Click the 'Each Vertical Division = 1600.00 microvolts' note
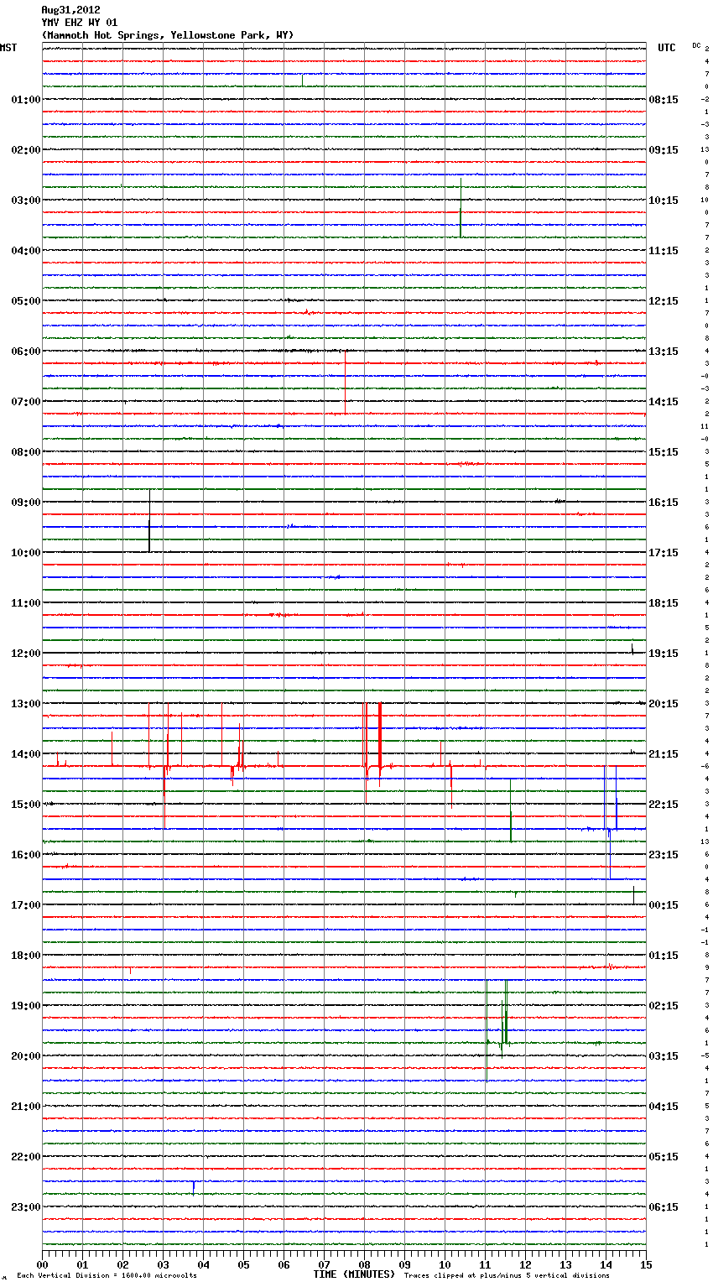Viewport: 713px width, 1287px height. 107,1276
